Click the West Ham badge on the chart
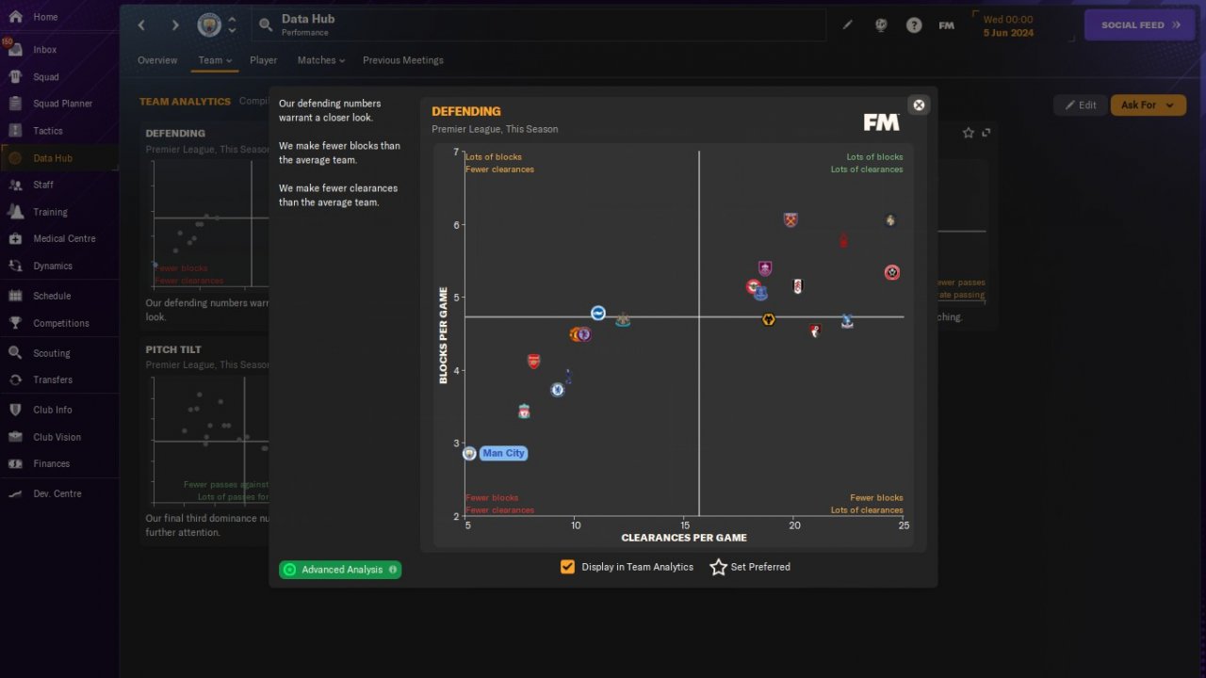Viewport: 1206px width, 678px height. coord(790,220)
